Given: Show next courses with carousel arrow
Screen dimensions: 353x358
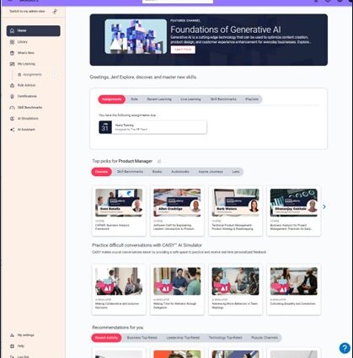Looking at the screenshot, I should (x=324, y=206).
